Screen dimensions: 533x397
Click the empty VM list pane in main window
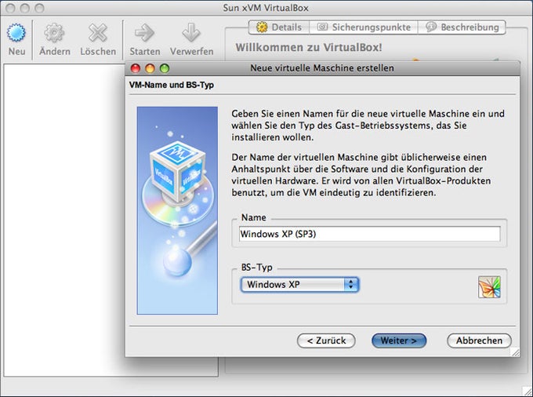click(64, 220)
